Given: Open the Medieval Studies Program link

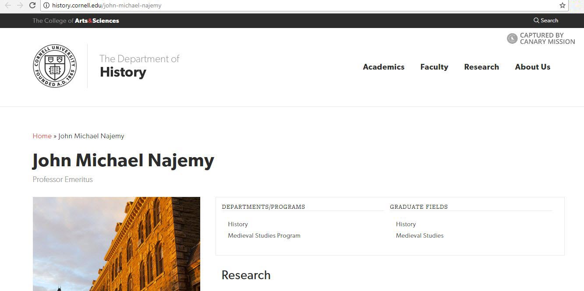Looking at the screenshot, I should pyautogui.click(x=264, y=235).
